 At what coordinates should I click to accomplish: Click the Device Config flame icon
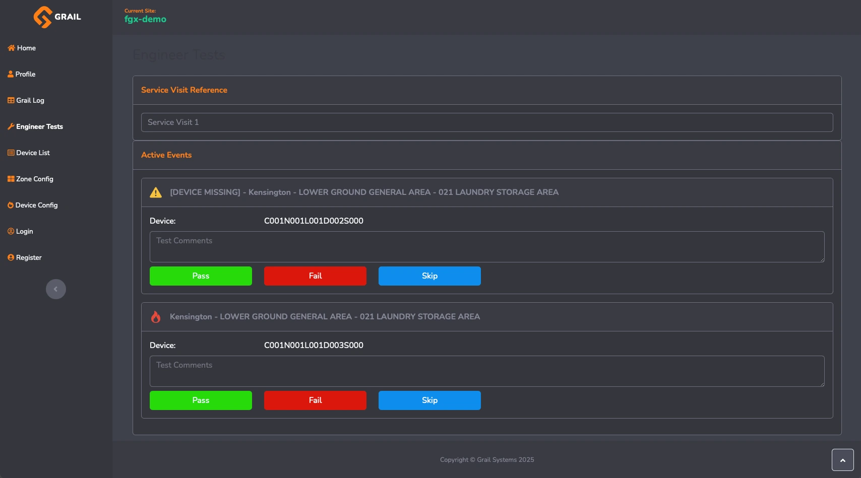[x=11, y=205]
